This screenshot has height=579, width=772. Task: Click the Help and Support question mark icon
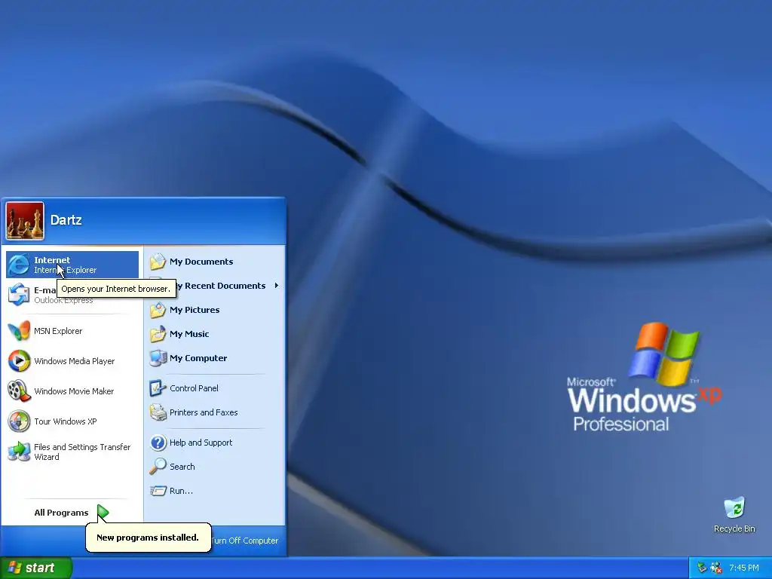pyautogui.click(x=158, y=442)
